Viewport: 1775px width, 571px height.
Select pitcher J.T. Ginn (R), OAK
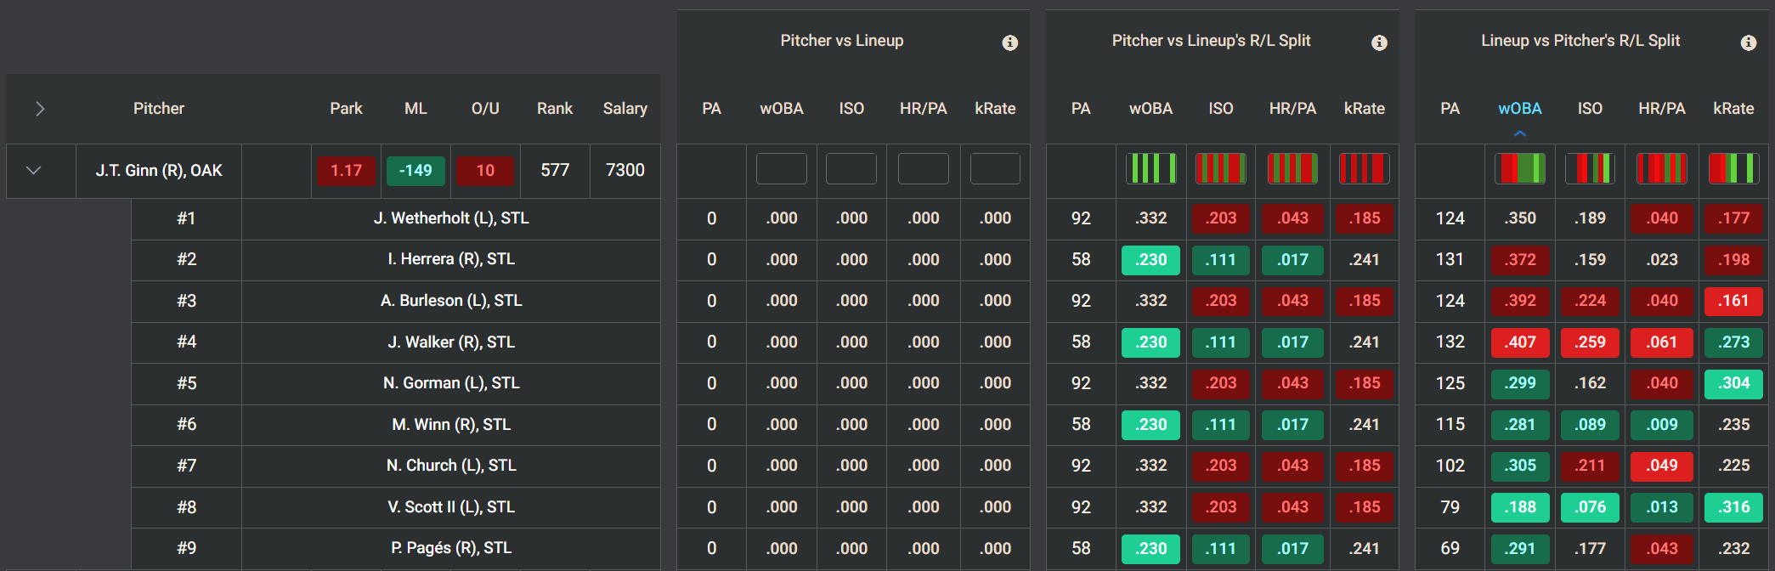click(x=159, y=170)
